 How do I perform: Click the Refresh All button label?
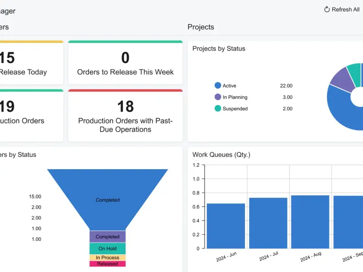point(345,10)
